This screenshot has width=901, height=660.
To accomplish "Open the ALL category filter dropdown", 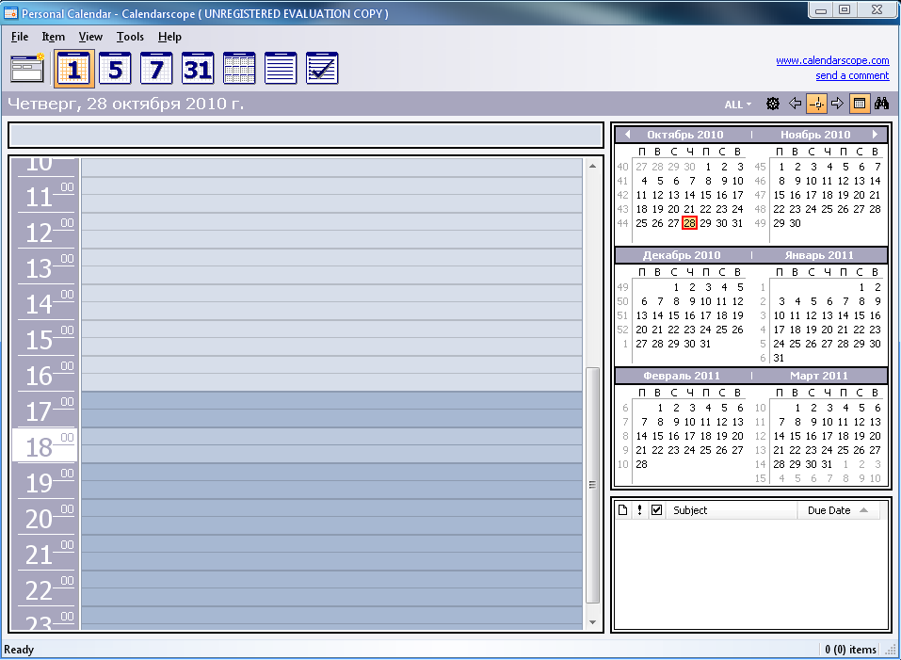I will click(738, 105).
